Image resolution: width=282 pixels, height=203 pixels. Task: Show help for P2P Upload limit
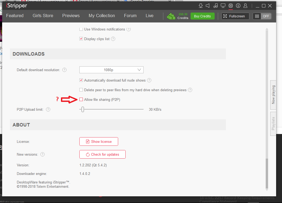[x=48, y=109]
